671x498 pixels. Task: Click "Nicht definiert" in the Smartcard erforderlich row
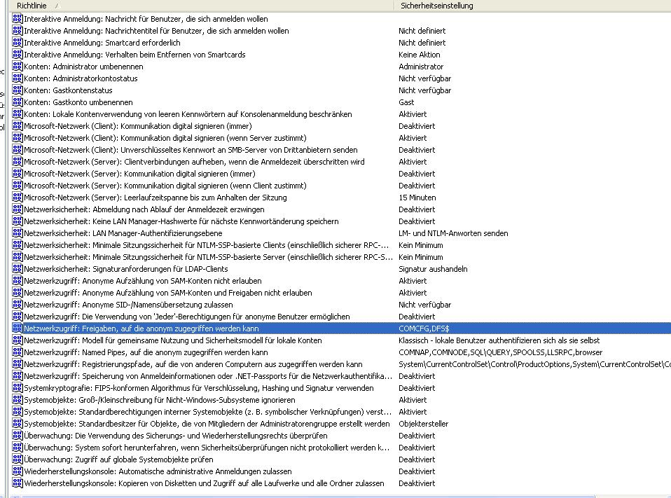[422, 42]
